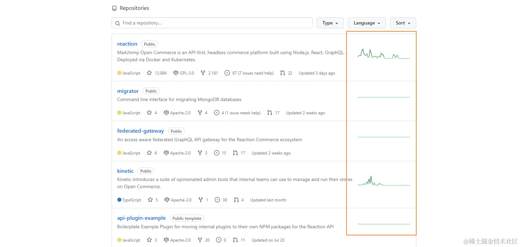Click the 'Public template' badge
The image size is (520, 247).
tap(187, 218)
